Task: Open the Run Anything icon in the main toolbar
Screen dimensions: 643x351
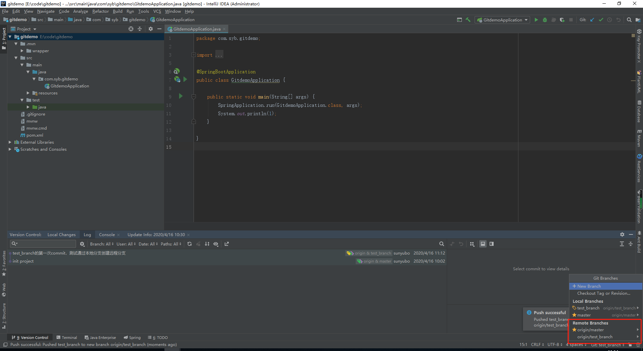Action: 459,20
